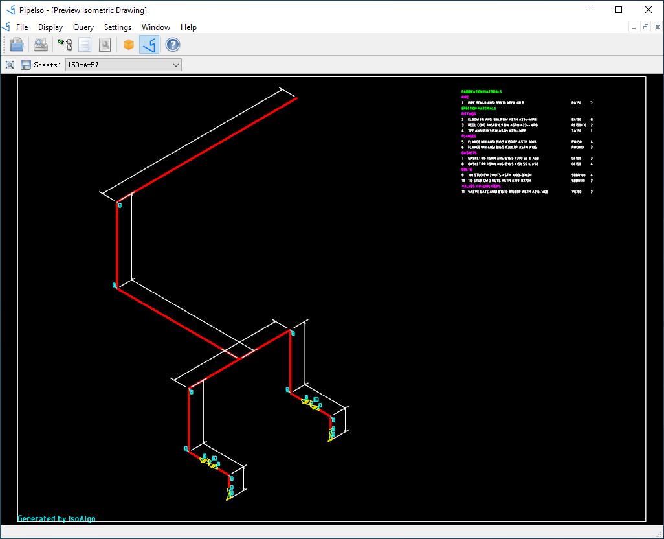Open the Help menu
664x539 pixels.
188,27
